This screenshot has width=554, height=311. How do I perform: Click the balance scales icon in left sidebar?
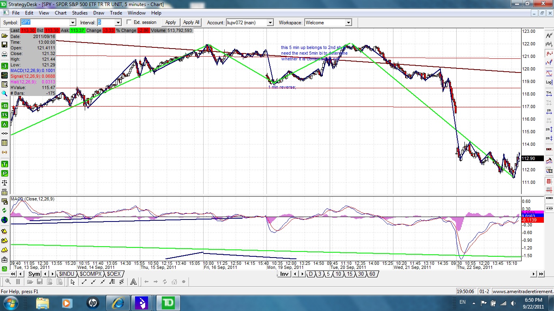tap(4, 183)
